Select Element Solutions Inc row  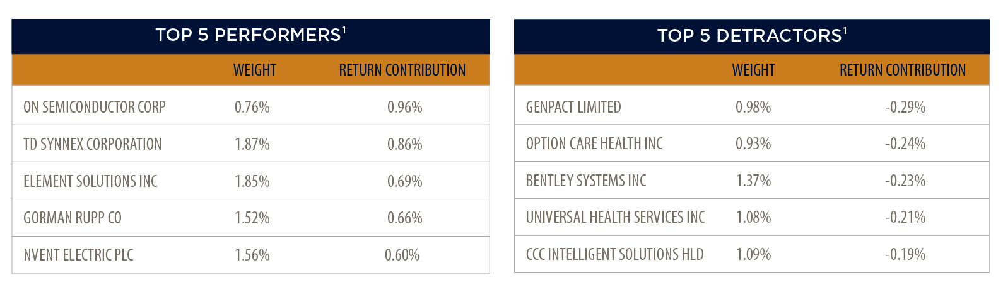pos(250,181)
